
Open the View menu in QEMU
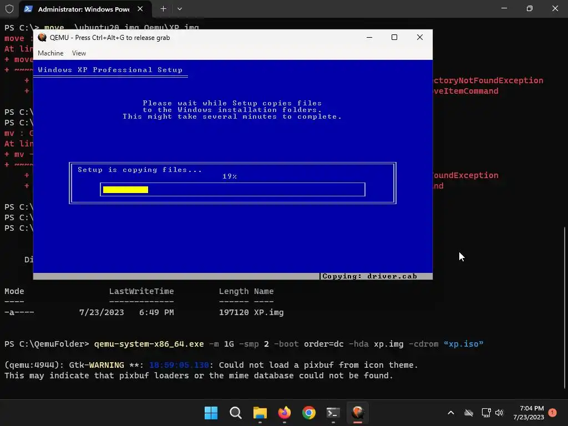tap(79, 53)
